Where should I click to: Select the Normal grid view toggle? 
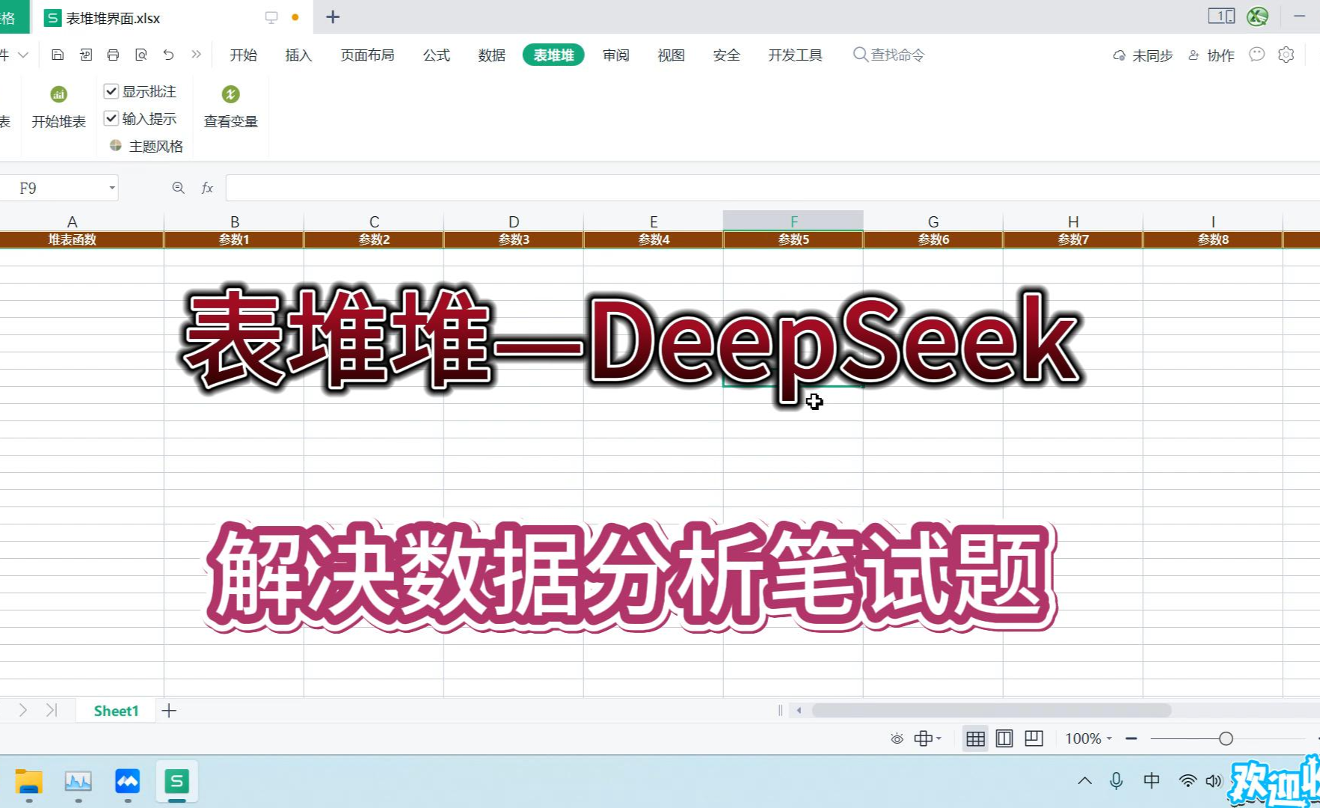click(974, 738)
